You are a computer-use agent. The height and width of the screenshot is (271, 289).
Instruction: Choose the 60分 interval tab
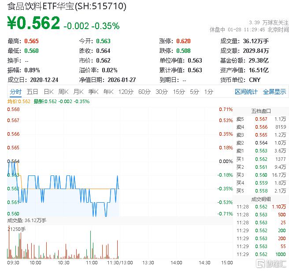[144, 92]
